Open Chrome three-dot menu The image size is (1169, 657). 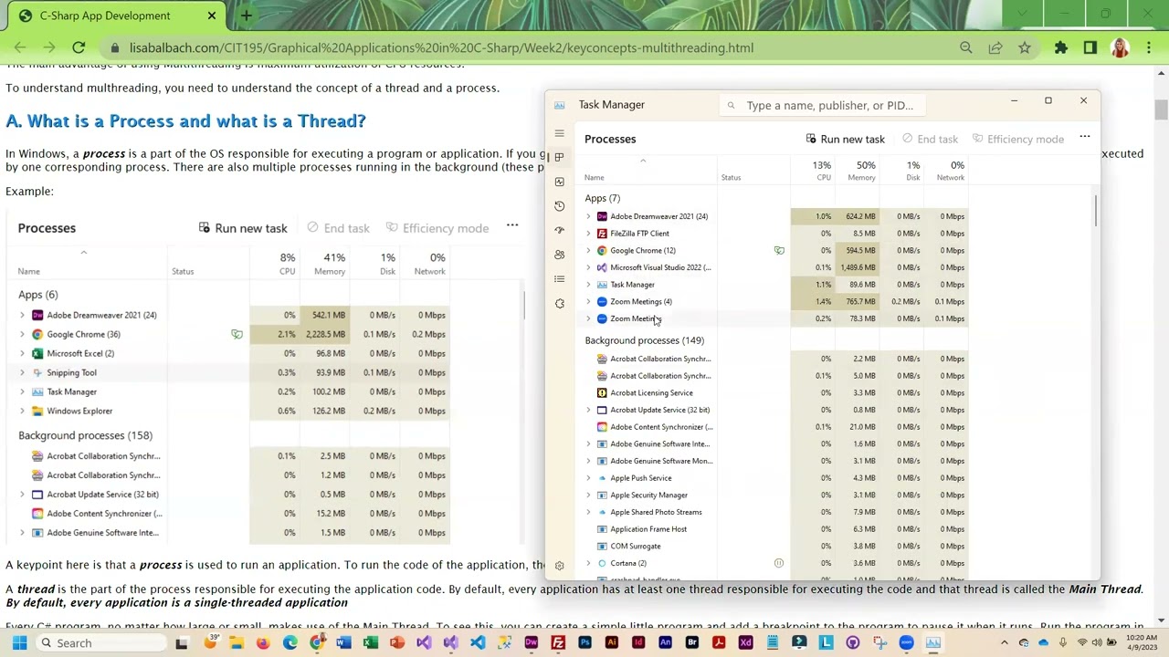[x=1149, y=47]
